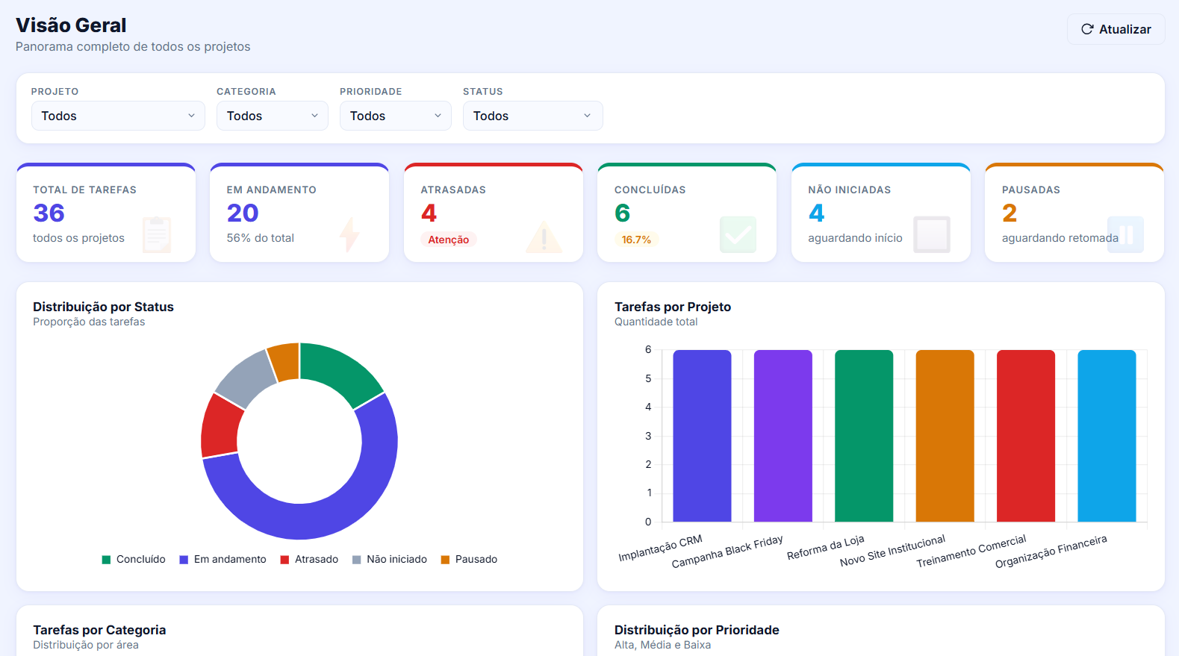Open the Categoria filter dropdown
This screenshot has width=1179, height=656.
click(273, 116)
